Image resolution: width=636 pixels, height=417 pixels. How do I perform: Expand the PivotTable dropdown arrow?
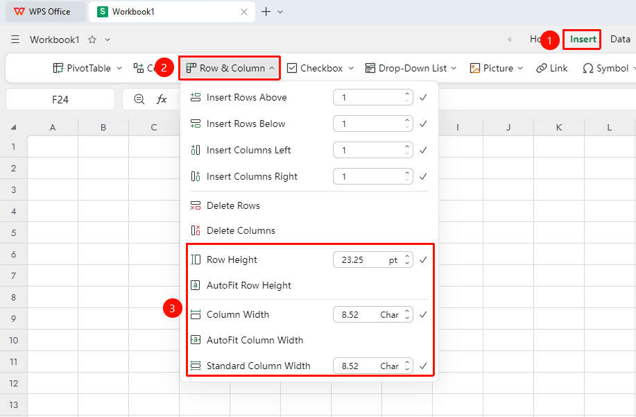point(119,68)
